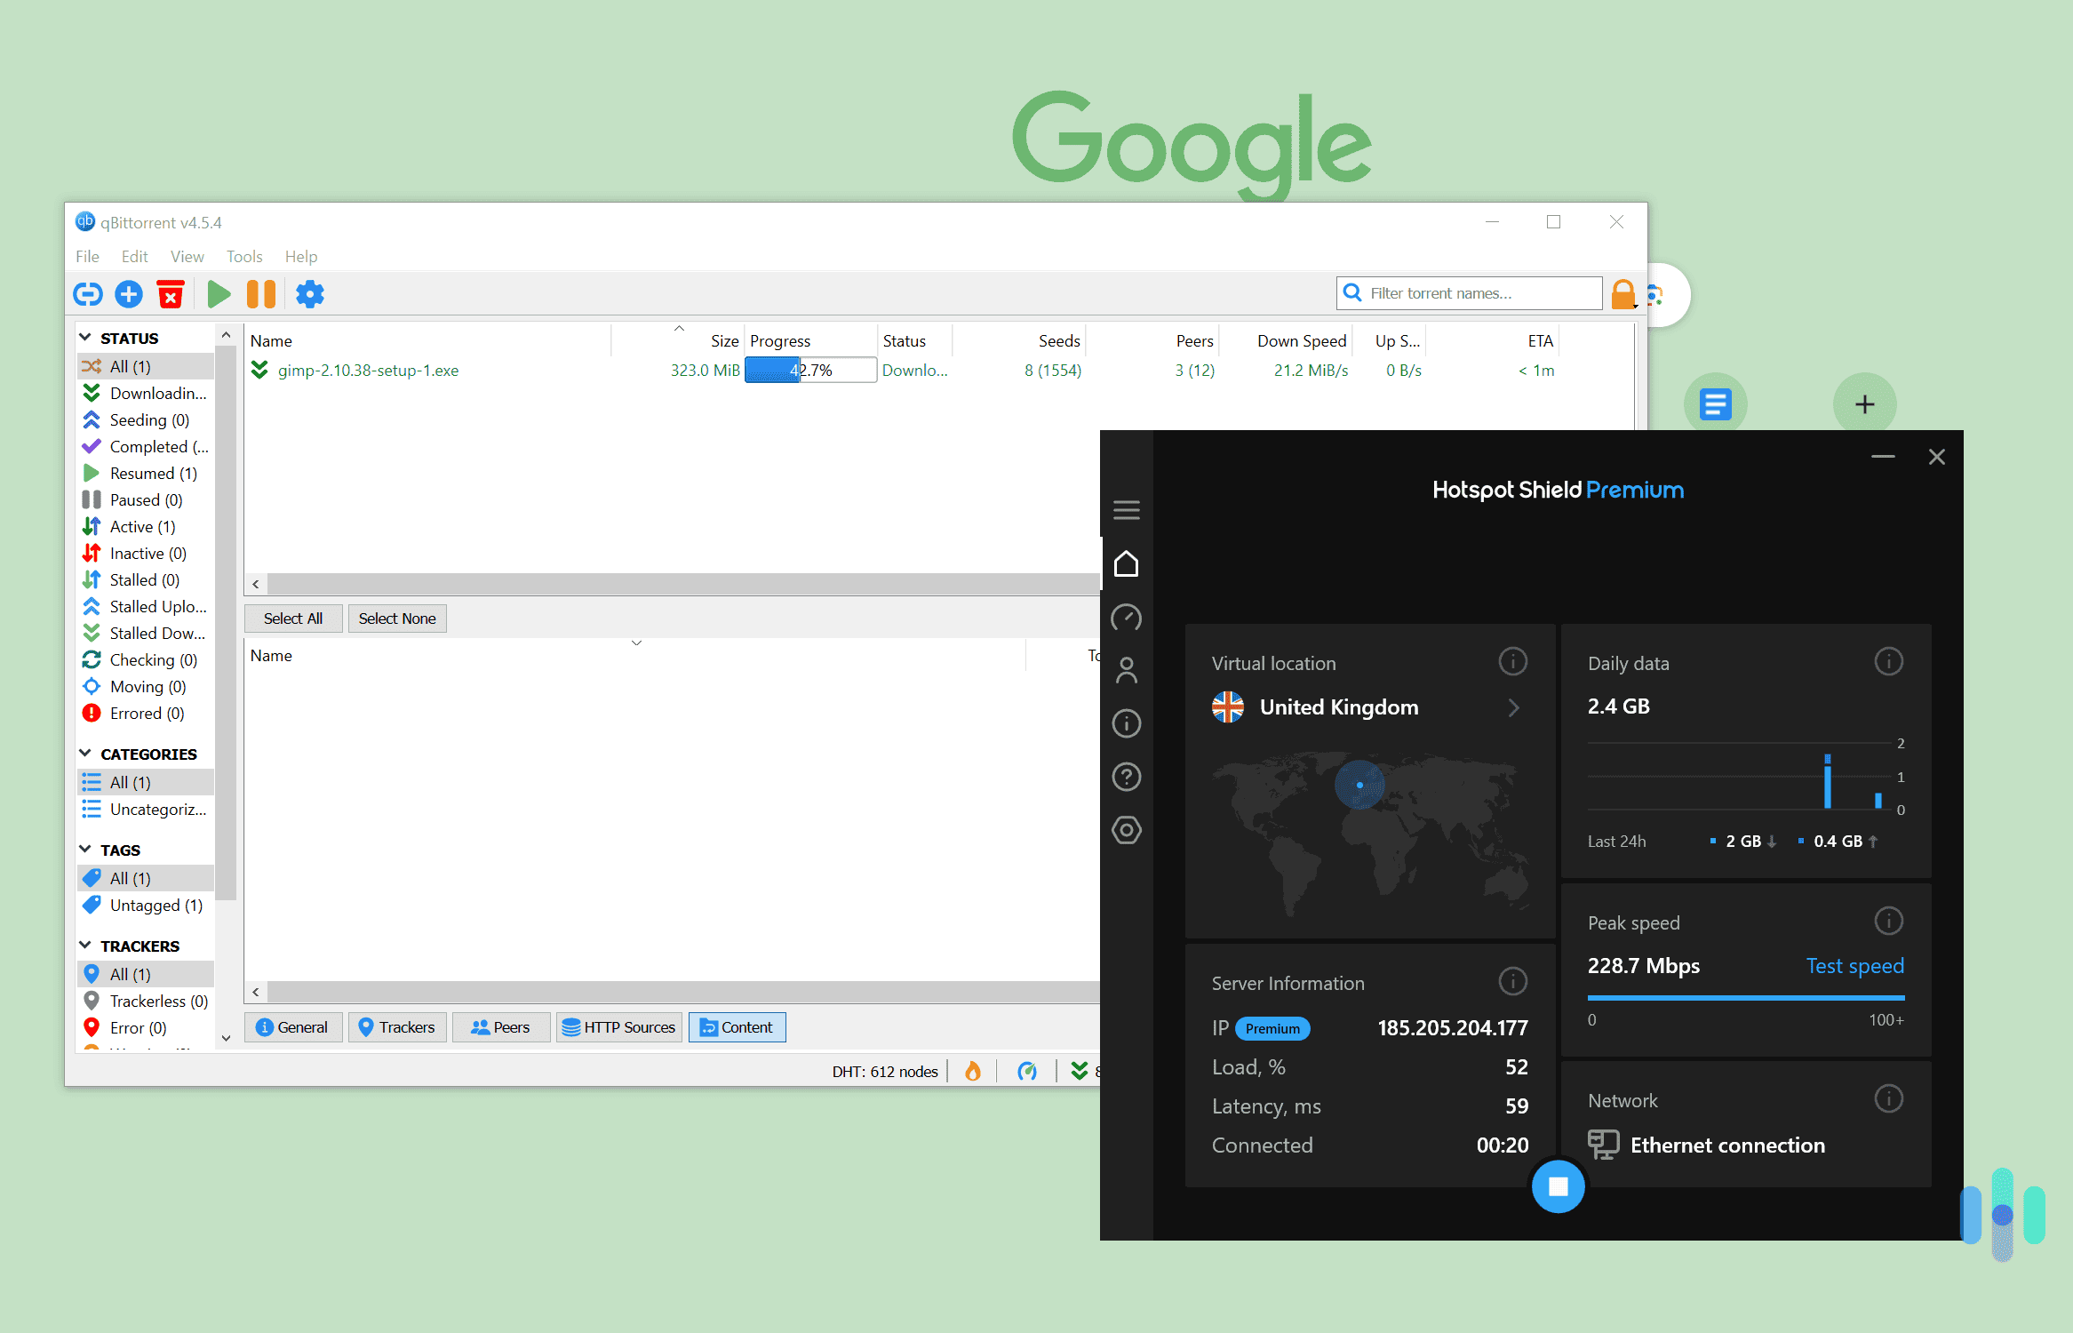Add a new torrent file via the plus icon
This screenshot has width=2073, height=1333.
point(128,293)
